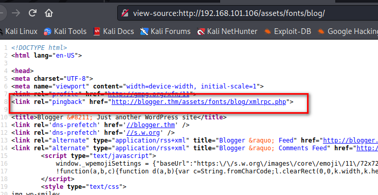Viewport: 378px width, 195px height.
Task: Click the forward navigation arrow
Action: pos(16,13)
